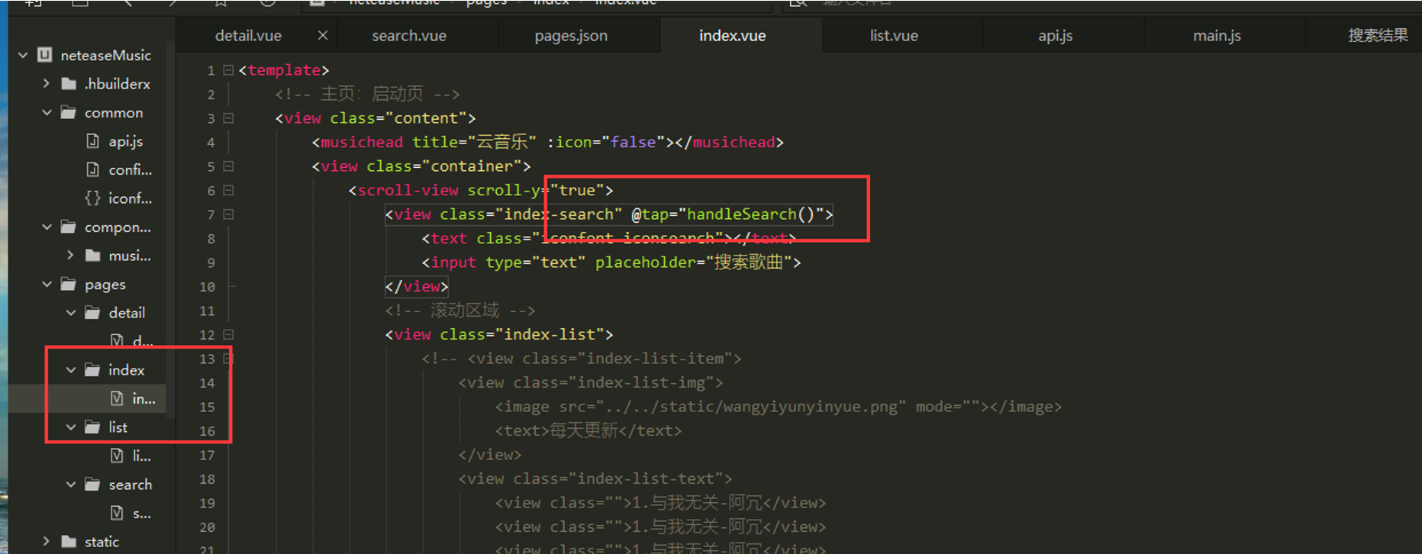Switch to the list.vue tab
The height and width of the screenshot is (554, 1422).
894,36
